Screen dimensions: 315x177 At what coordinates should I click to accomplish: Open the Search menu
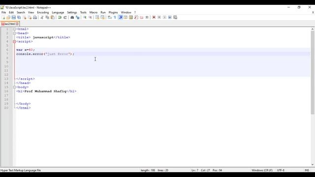pyautogui.click(x=21, y=12)
